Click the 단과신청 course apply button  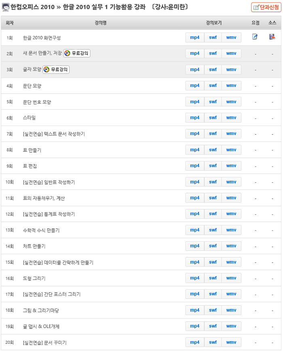coord(266,7)
